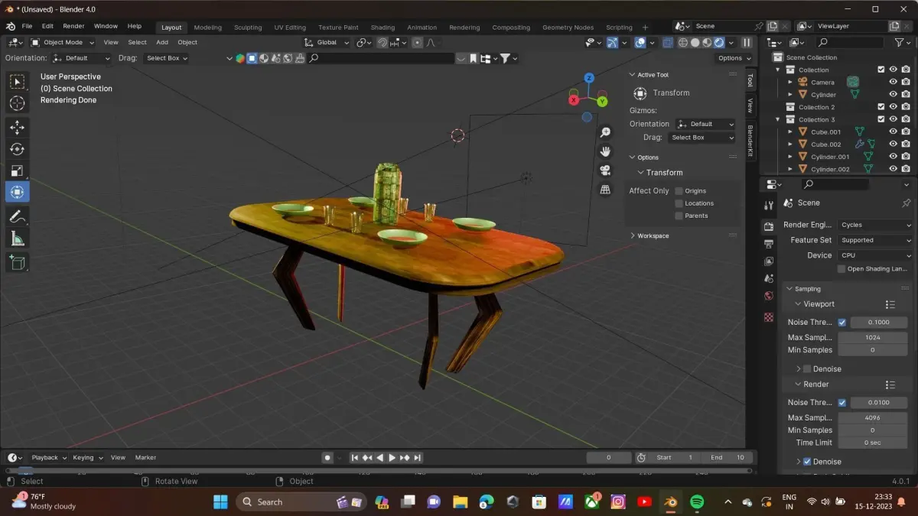Hide Camera object with eye icon
The width and height of the screenshot is (918, 516).
coord(893,82)
